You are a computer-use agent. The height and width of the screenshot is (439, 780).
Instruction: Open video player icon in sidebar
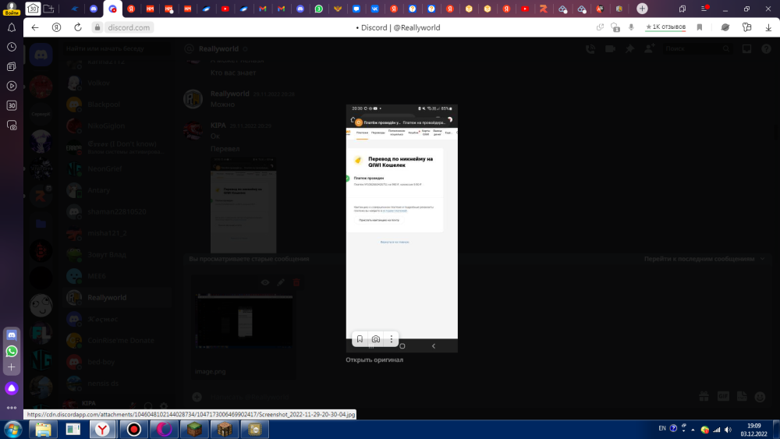(12, 86)
